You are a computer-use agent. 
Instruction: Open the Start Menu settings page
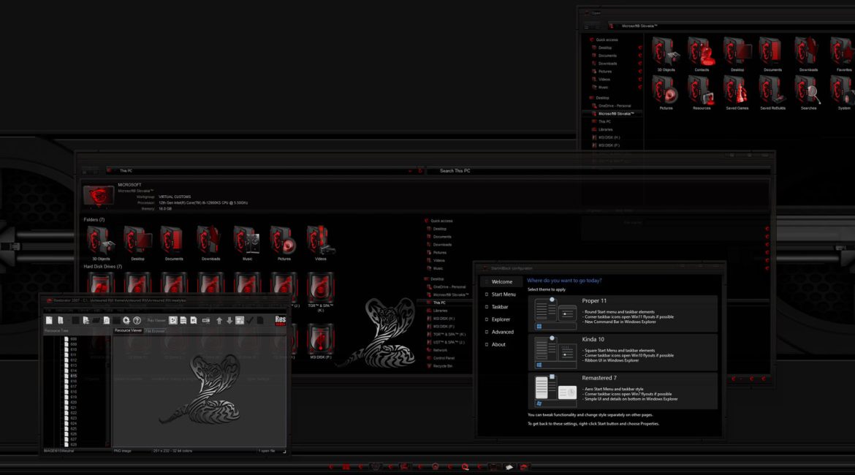tap(503, 294)
